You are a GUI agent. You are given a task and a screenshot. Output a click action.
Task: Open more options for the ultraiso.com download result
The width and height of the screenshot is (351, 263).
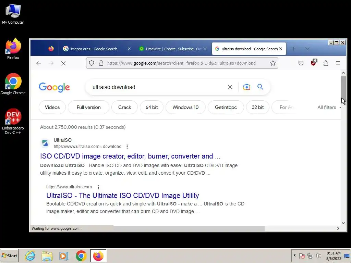(x=127, y=147)
